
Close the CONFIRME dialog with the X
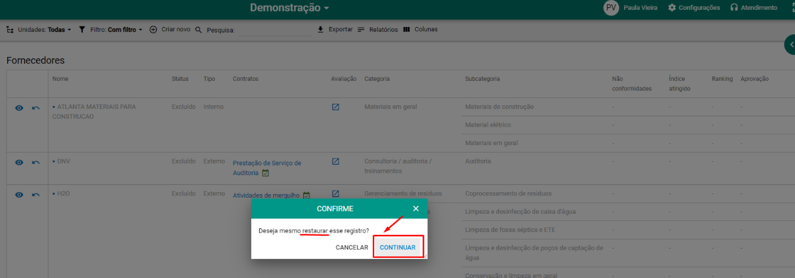(416, 209)
